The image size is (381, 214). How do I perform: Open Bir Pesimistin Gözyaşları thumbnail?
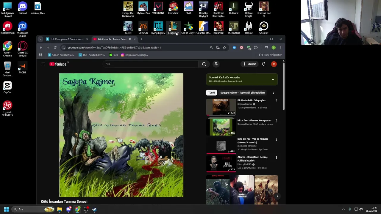(221, 107)
